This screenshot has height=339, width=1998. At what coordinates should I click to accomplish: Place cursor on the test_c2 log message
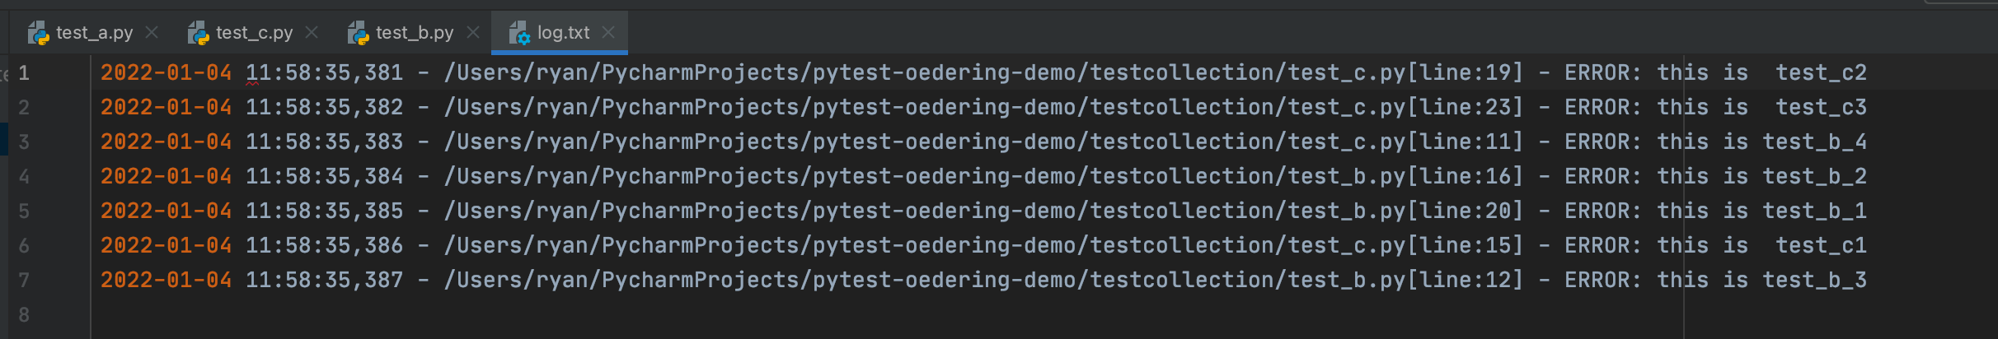pyautogui.click(x=1821, y=72)
